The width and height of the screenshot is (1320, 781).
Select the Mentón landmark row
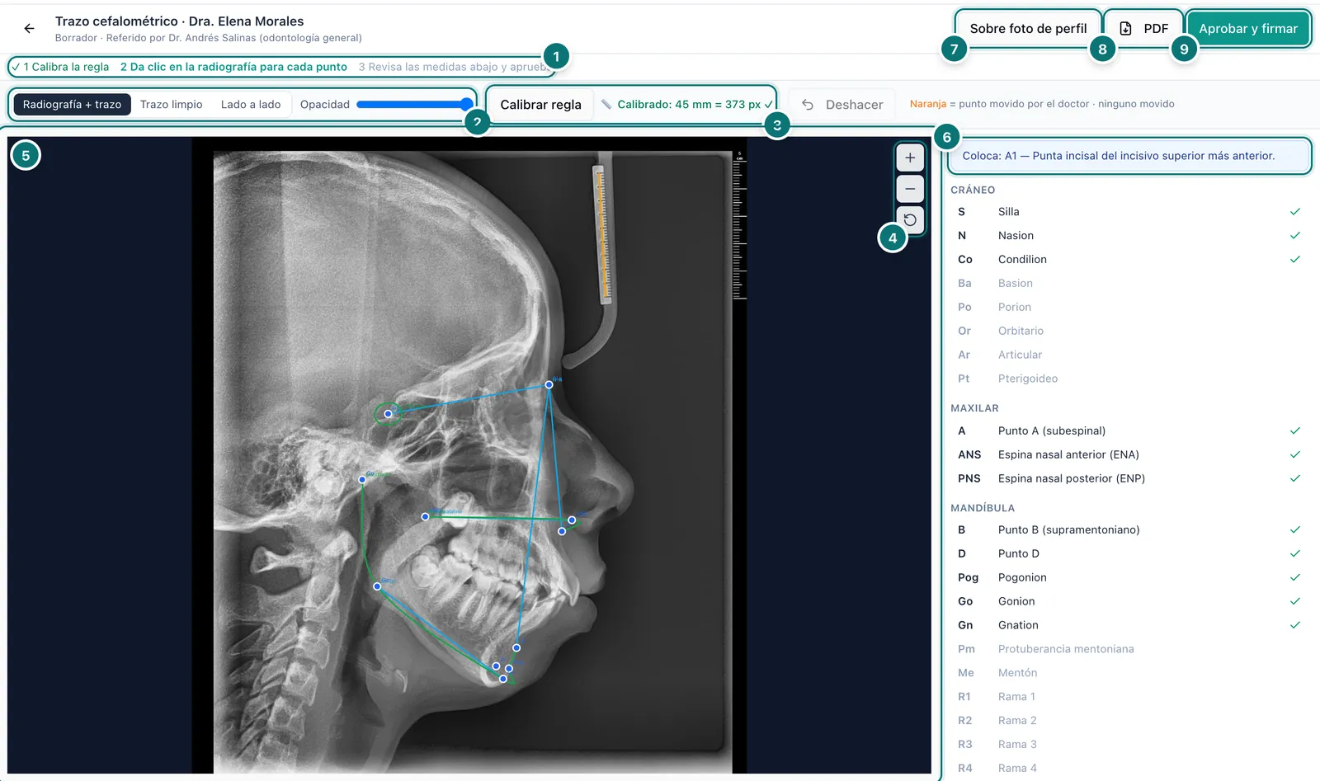point(1129,674)
